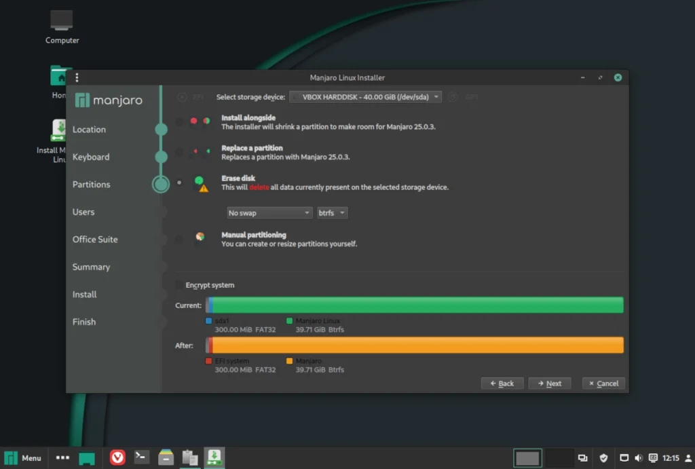The width and height of the screenshot is (695, 469).
Task: Cancel the installation
Action: pos(603,383)
